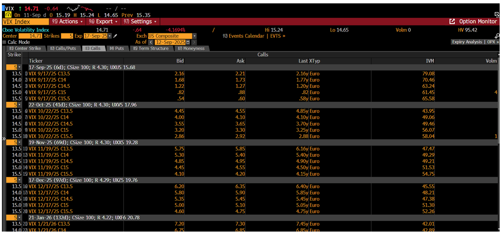The height and width of the screenshot is (232, 503).
Task: Click ask value 5.90 for 12/17/25 C14
Action: click(239, 192)
